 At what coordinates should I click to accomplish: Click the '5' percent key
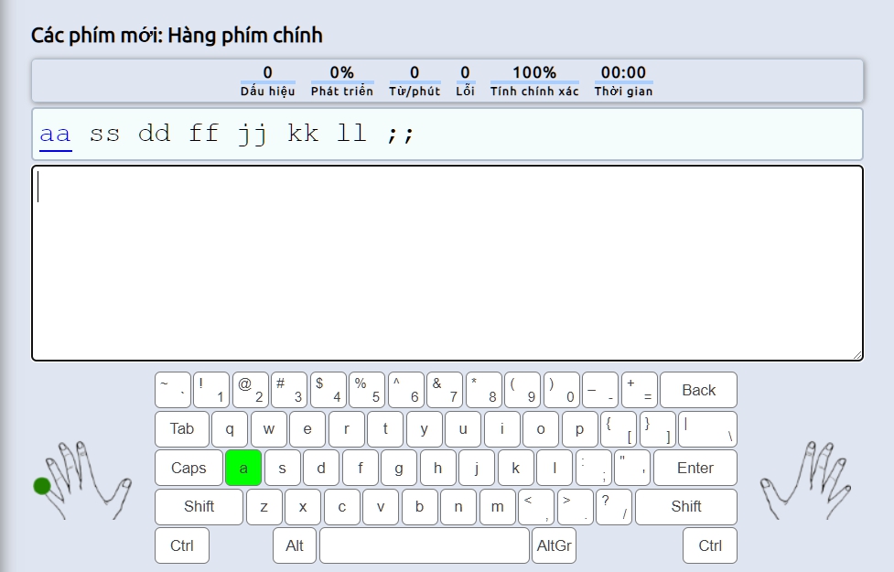coord(367,390)
